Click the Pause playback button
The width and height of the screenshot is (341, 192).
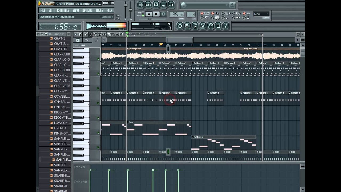click(x=149, y=14)
